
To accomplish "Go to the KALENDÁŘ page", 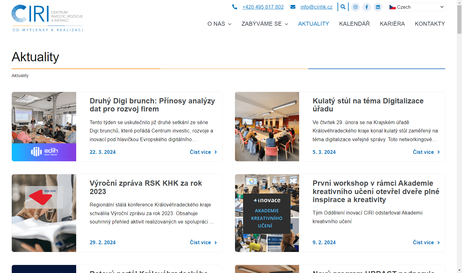I will (354, 24).
